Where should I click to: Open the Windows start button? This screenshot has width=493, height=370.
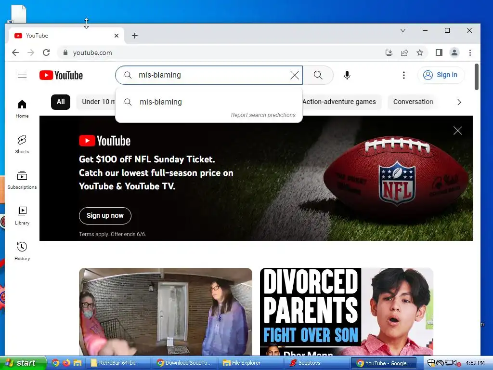tap(23, 363)
